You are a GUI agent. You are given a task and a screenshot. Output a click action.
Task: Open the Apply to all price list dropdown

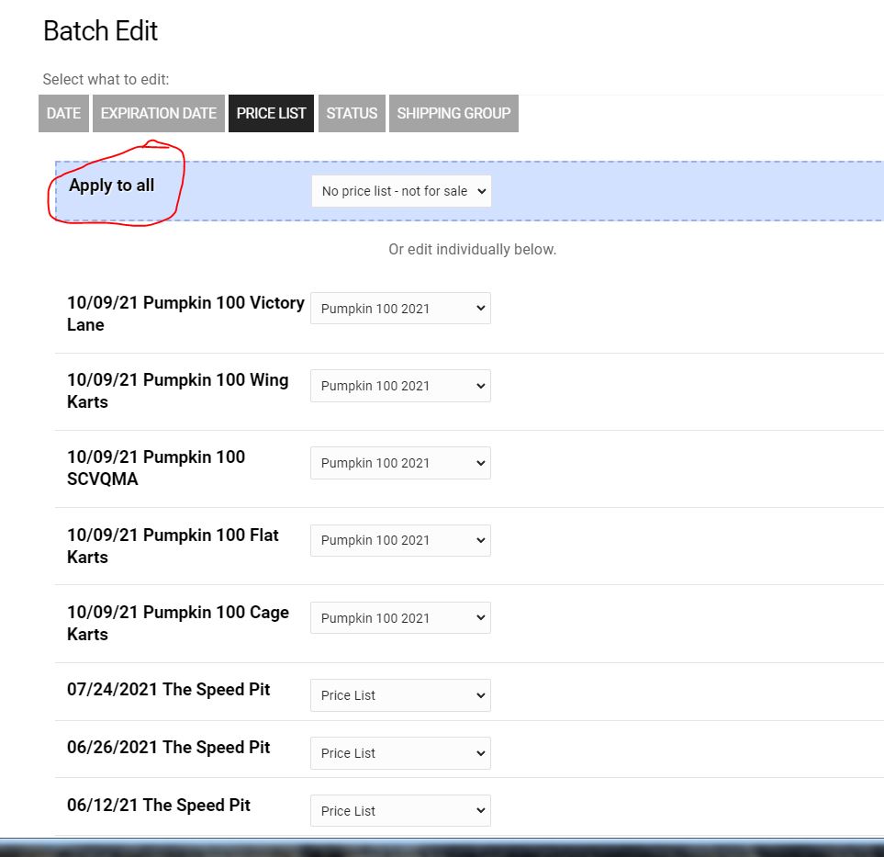click(401, 191)
